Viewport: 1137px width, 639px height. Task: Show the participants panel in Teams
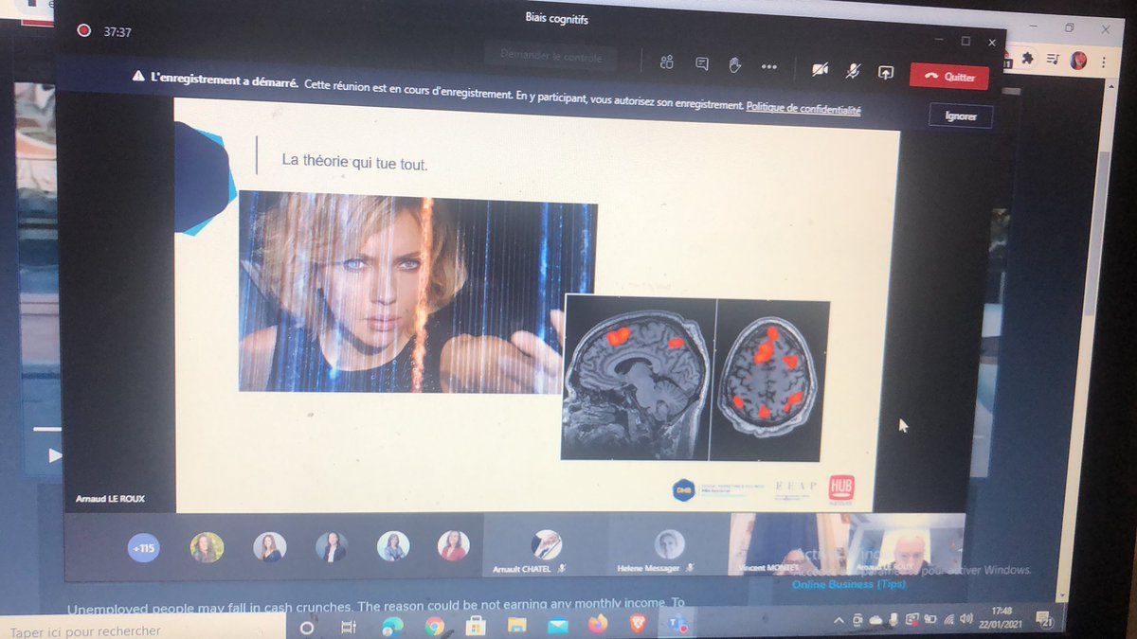point(667,62)
